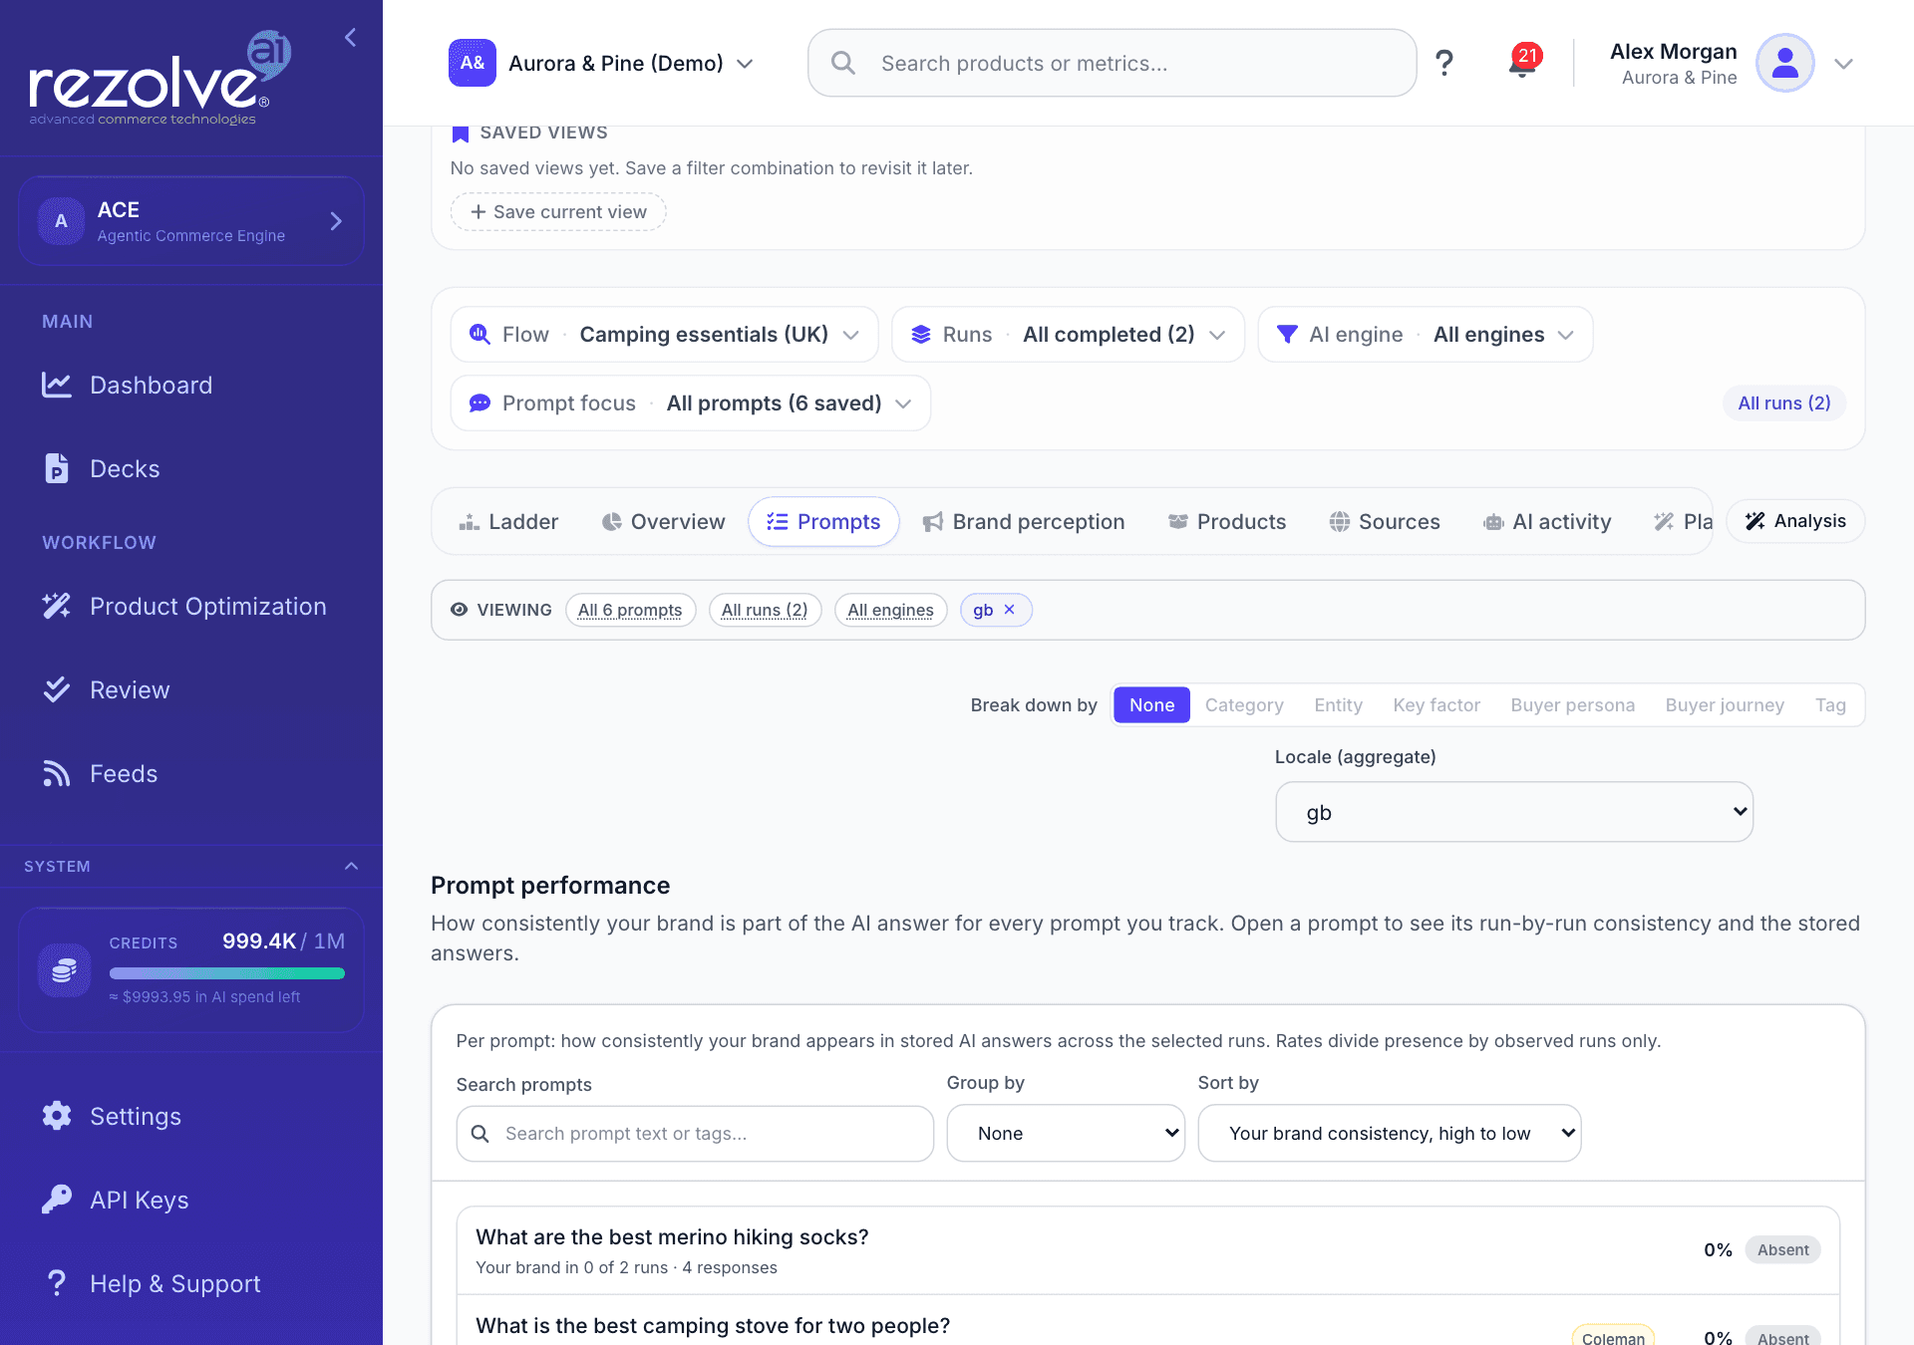This screenshot has height=1345, width=1914.
Task: Open the Flow Camping essentials dropdown
Action: click(664, 334)
